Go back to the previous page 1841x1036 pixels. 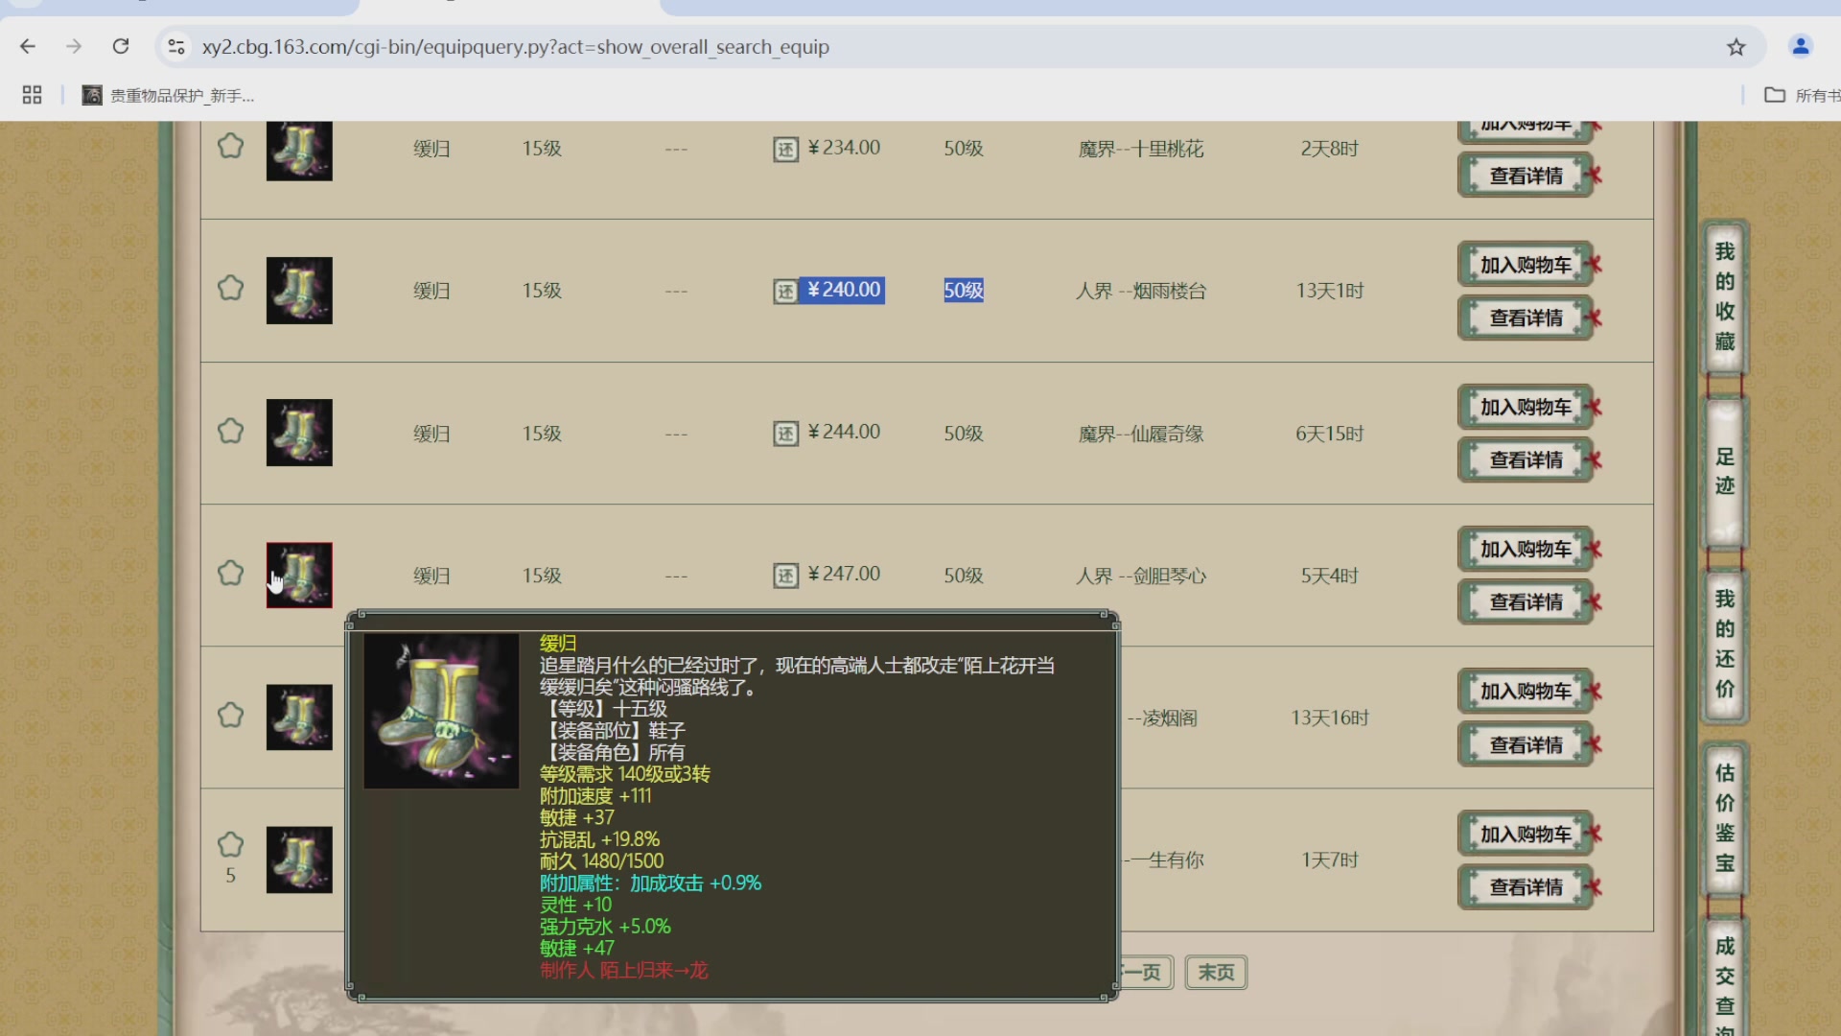(28, 46)
